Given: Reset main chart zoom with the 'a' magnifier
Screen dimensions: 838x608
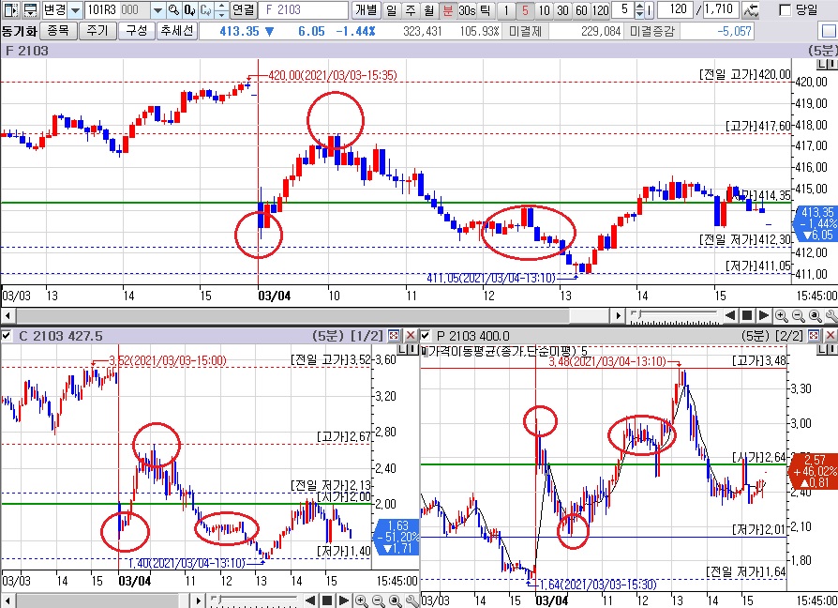Looking at the screenshot, I should [816, 316].
